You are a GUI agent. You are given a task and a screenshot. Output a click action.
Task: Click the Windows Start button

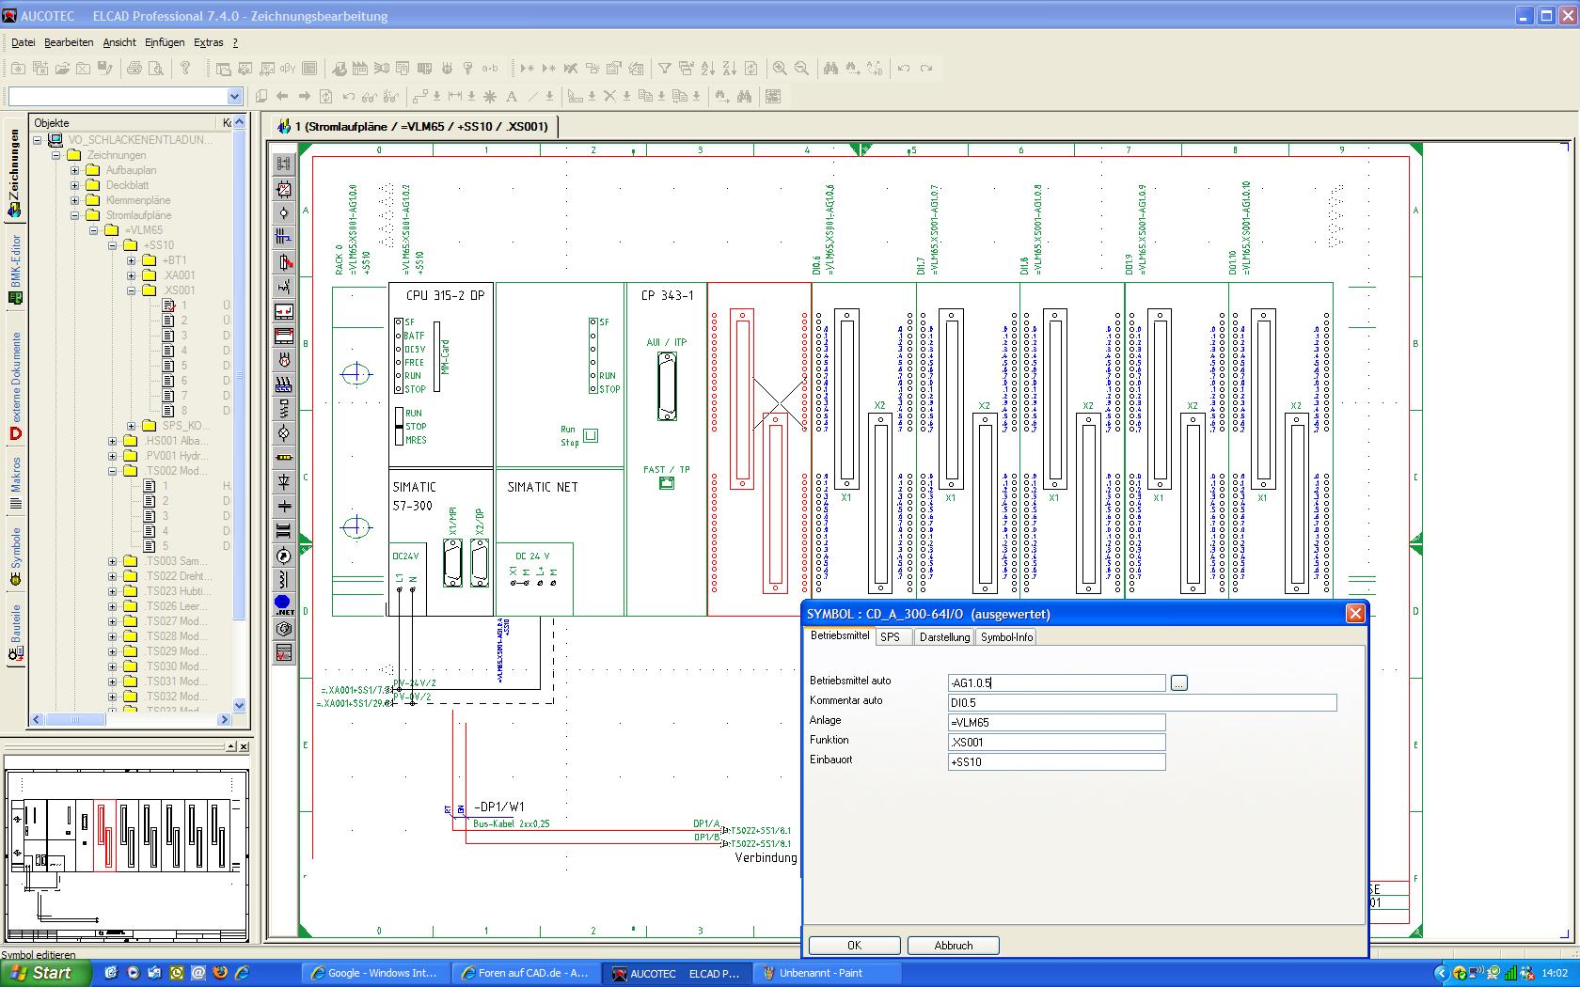pos(45,973)
